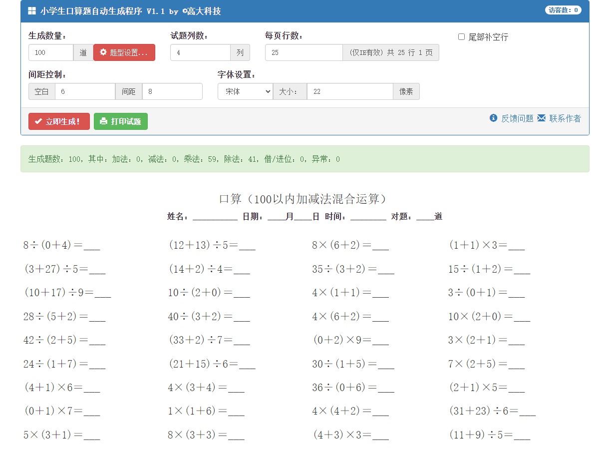Click the problem 28÷(5+2)=

coord(64,317)
